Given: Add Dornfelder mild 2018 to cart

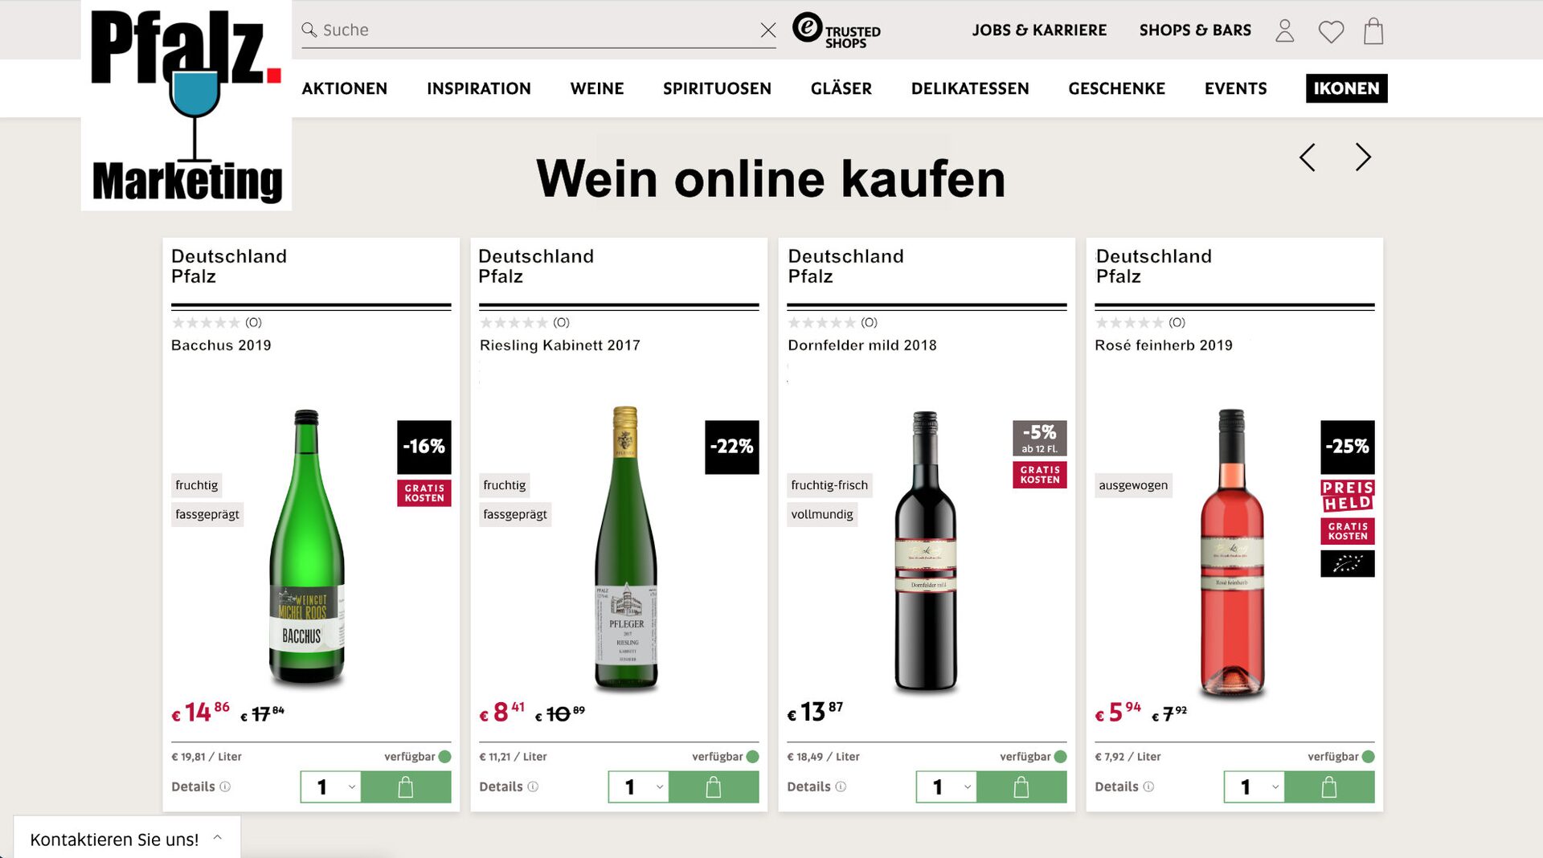Looking at the screenshot, I should click(x=1021, y=787).
